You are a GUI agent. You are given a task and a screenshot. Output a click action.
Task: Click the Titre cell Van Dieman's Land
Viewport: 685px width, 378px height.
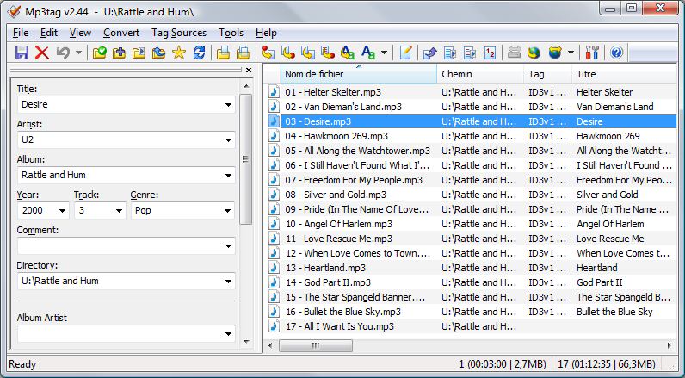pyautogui.click(x=615, y=107)
